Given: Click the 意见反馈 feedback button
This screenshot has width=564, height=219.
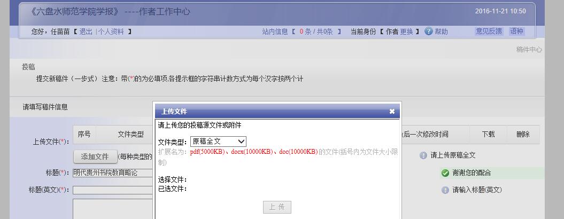Looking at the screenshot, I should point(489,32).
